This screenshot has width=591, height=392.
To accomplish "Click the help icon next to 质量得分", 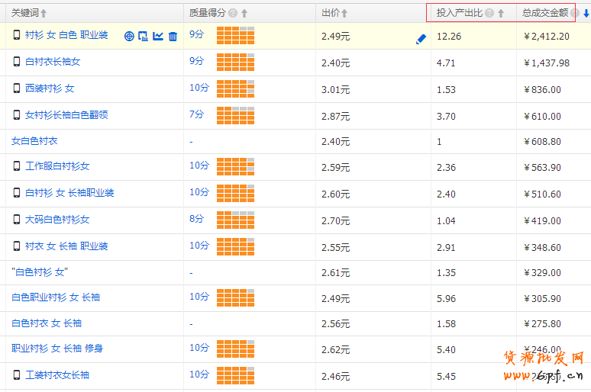I will tap(232, 13).
